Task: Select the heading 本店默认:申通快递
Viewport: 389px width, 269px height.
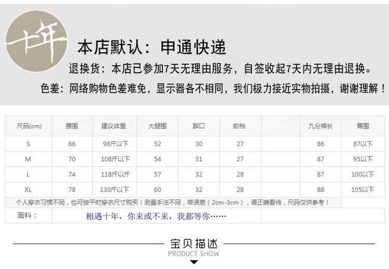Action: click(152, 47)
